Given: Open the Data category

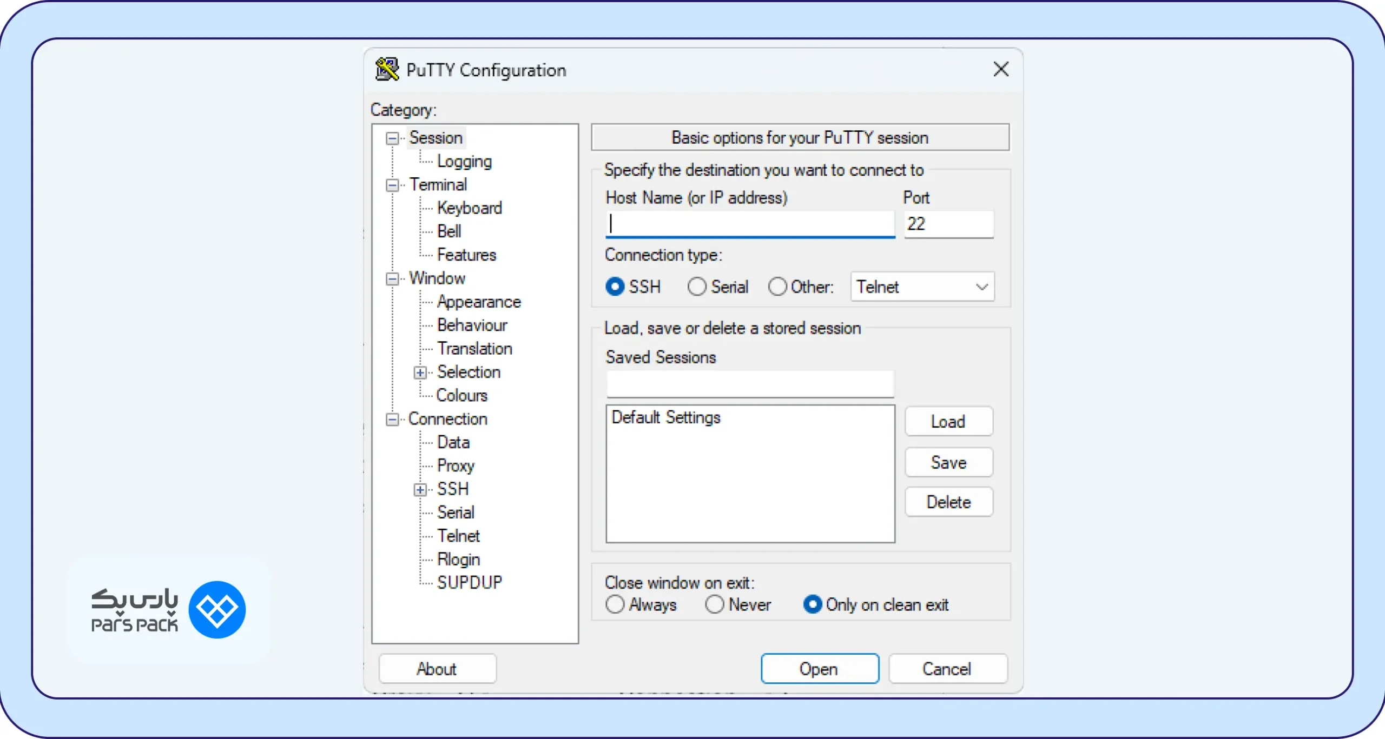Looking at the screenshot, I should [x=453, y=442].
